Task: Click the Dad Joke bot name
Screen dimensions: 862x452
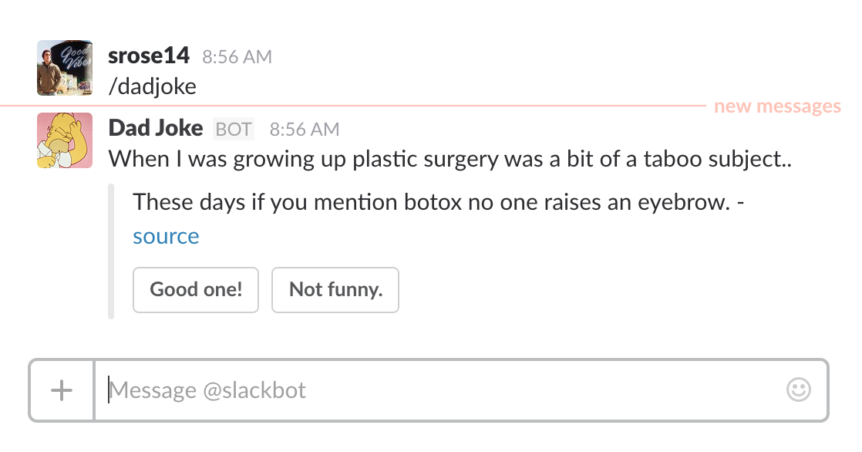Action: pos(156,128)
